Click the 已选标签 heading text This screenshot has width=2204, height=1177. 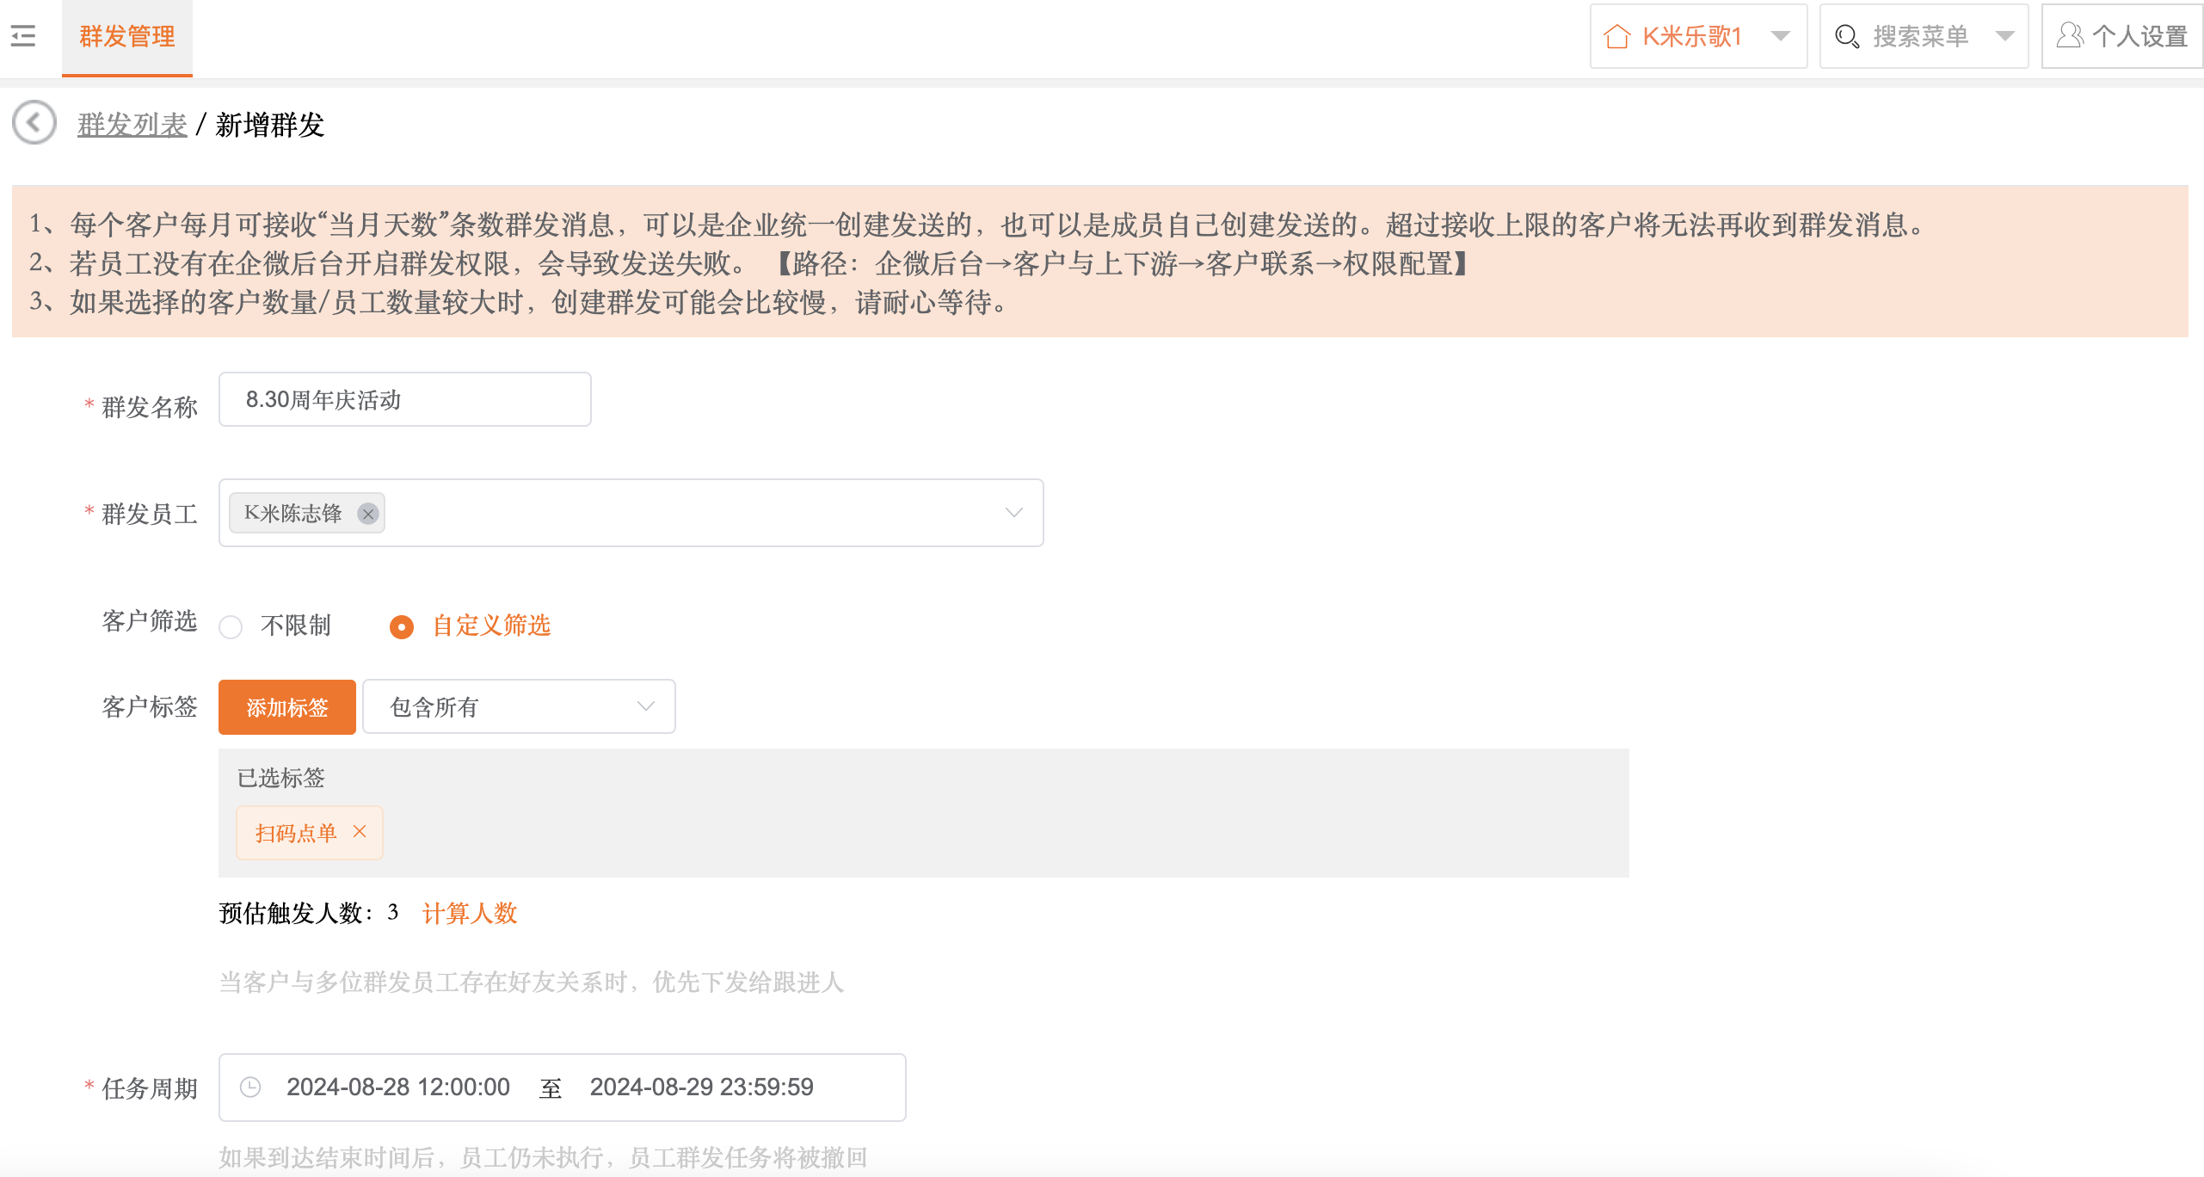tap(281, 778)
